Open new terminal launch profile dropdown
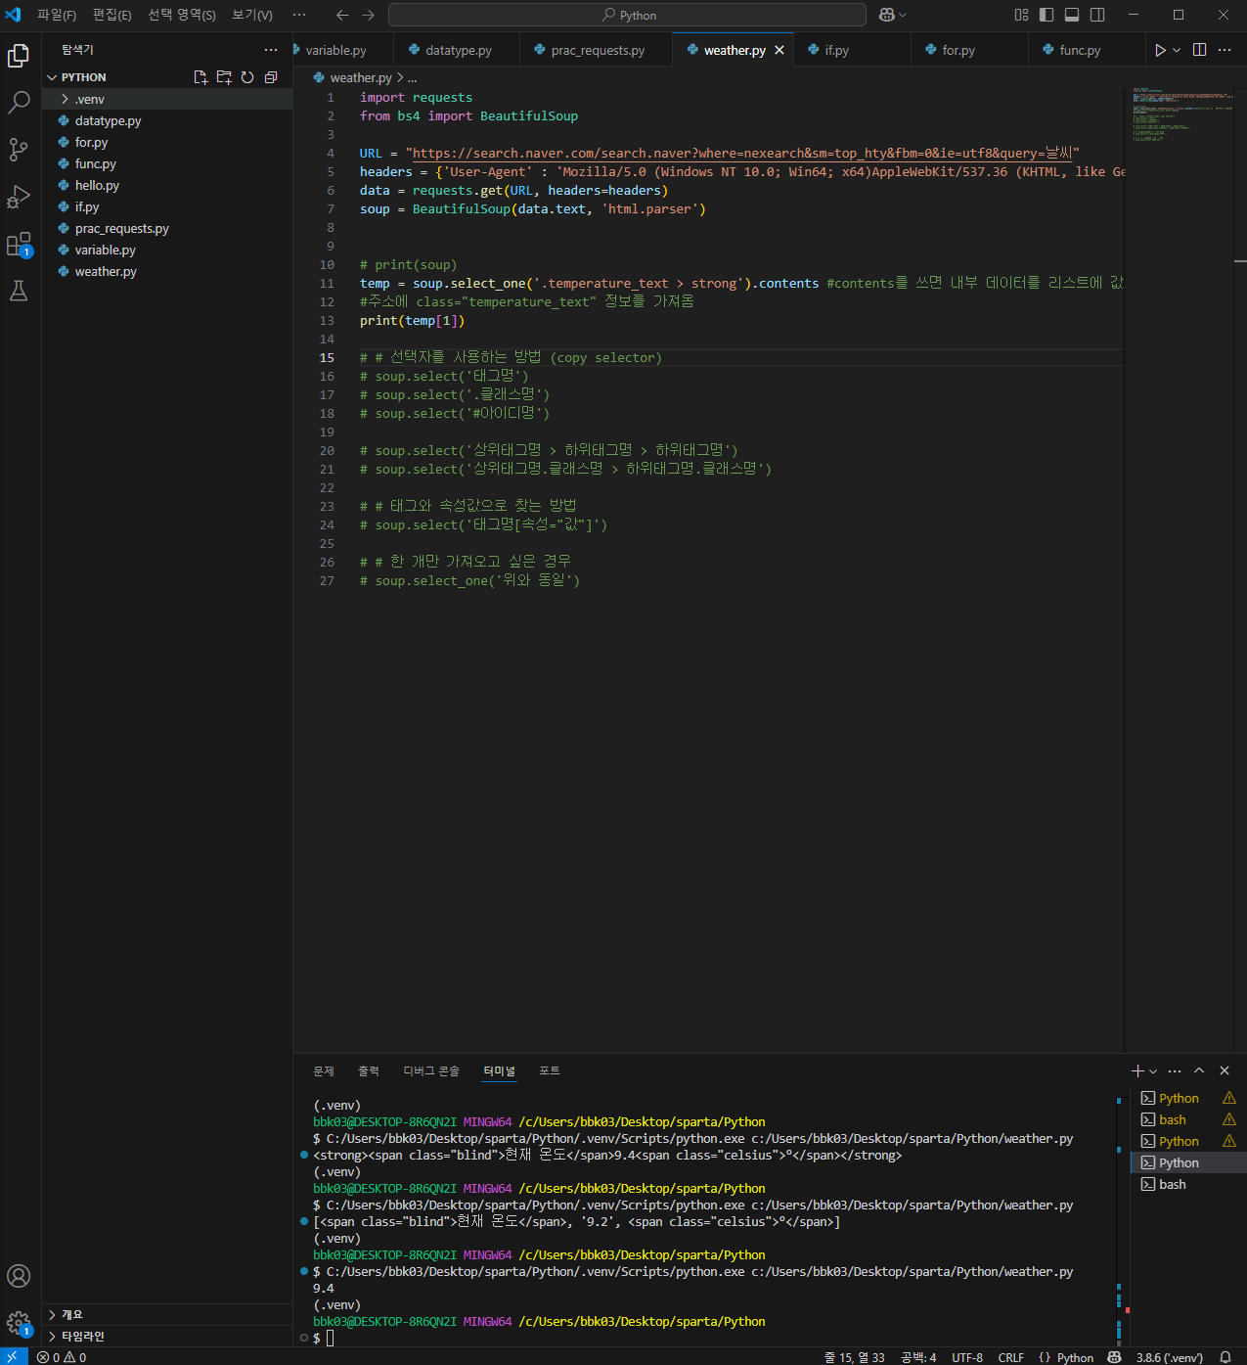This screenshot has height=1365, width=1247. (x=1153, y=1070)
